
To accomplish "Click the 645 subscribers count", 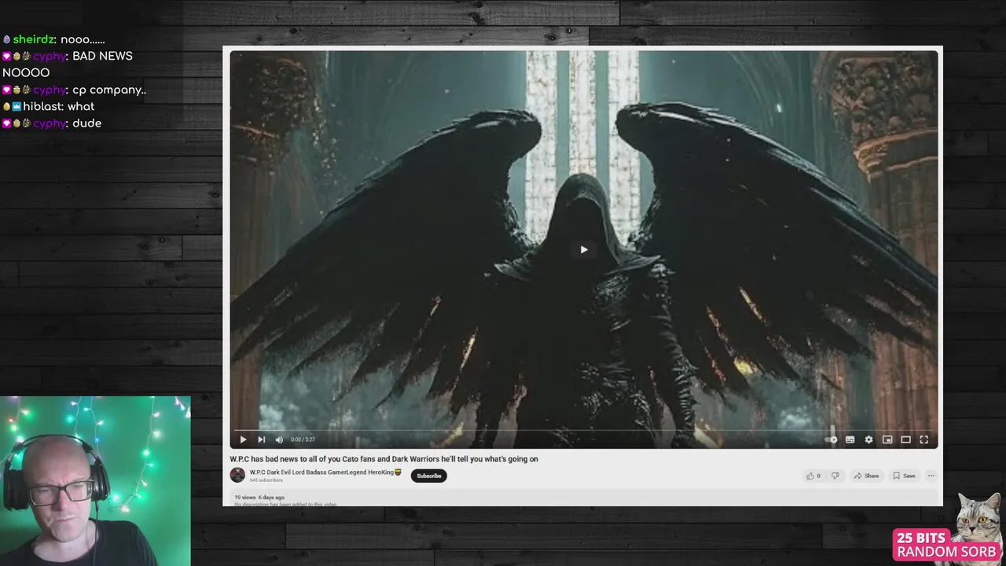I will (x=266, y=480).
